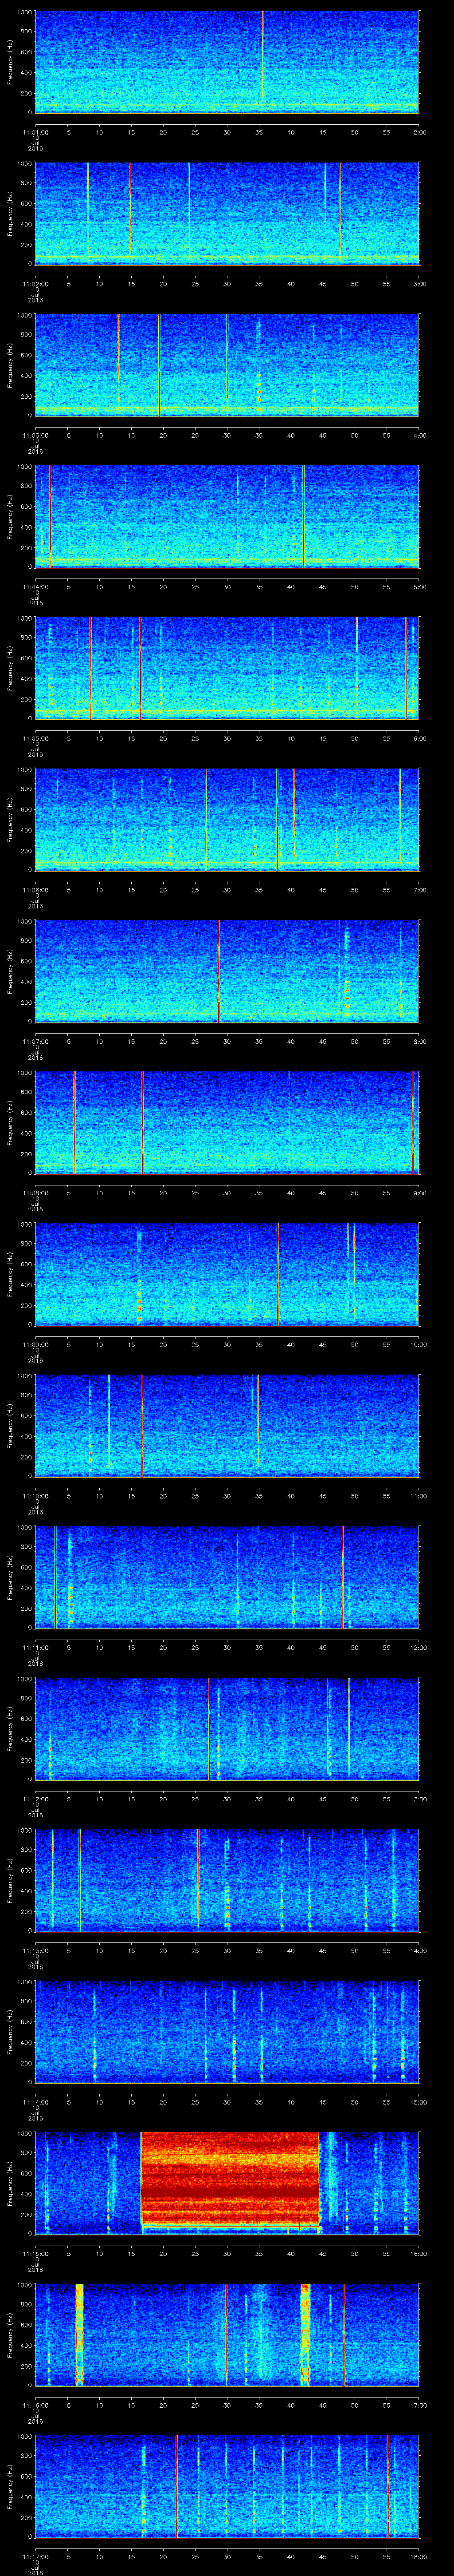Click the spectrogram panel starting at 11:07:00
Image resolution: width=454 pixels, height=2576 pixels.
[x=227, y=970]
